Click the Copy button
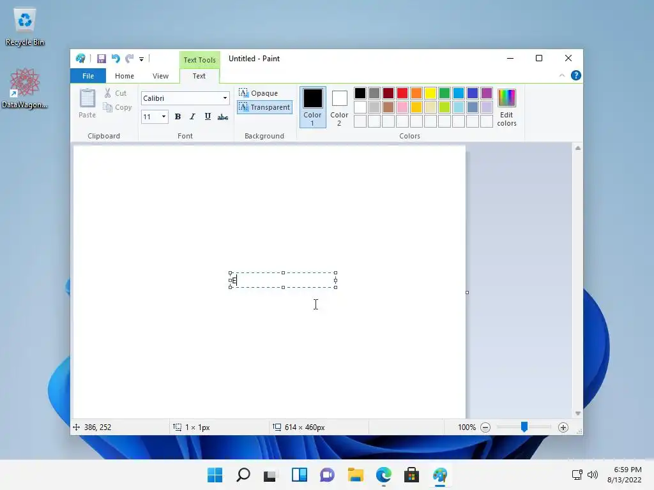 point(118,107)
